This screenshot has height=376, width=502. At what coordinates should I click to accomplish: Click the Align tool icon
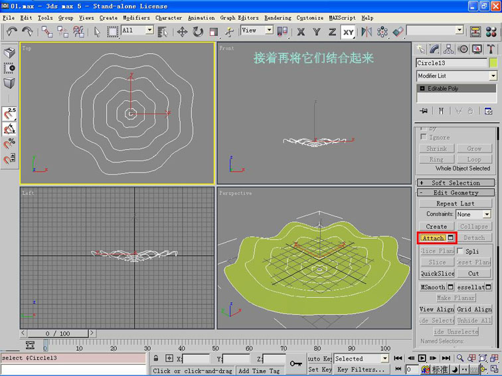[x=398, y=32]
